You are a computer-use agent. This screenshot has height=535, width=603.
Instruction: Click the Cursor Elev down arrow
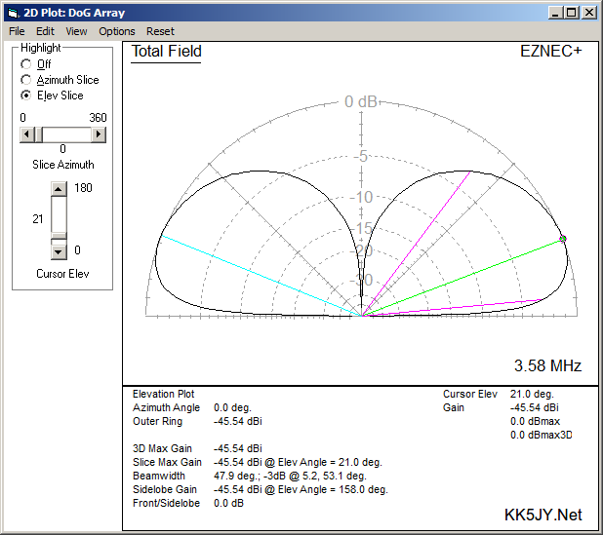pos(59,252)
